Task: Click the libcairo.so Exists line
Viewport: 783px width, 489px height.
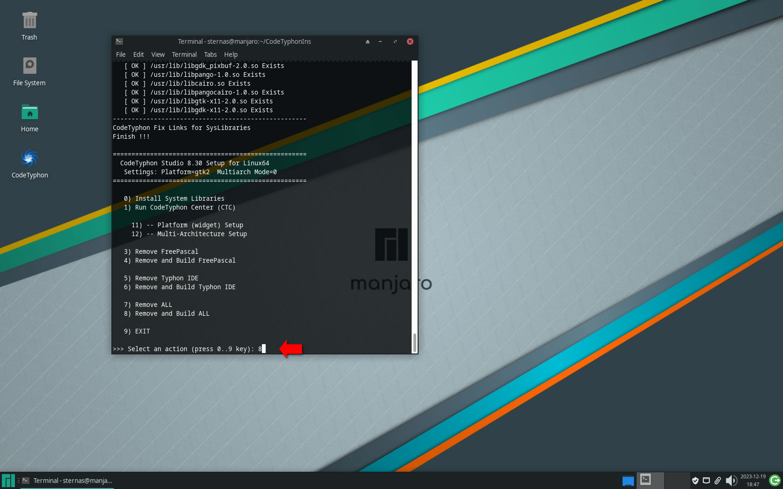Action: (187, 83)
